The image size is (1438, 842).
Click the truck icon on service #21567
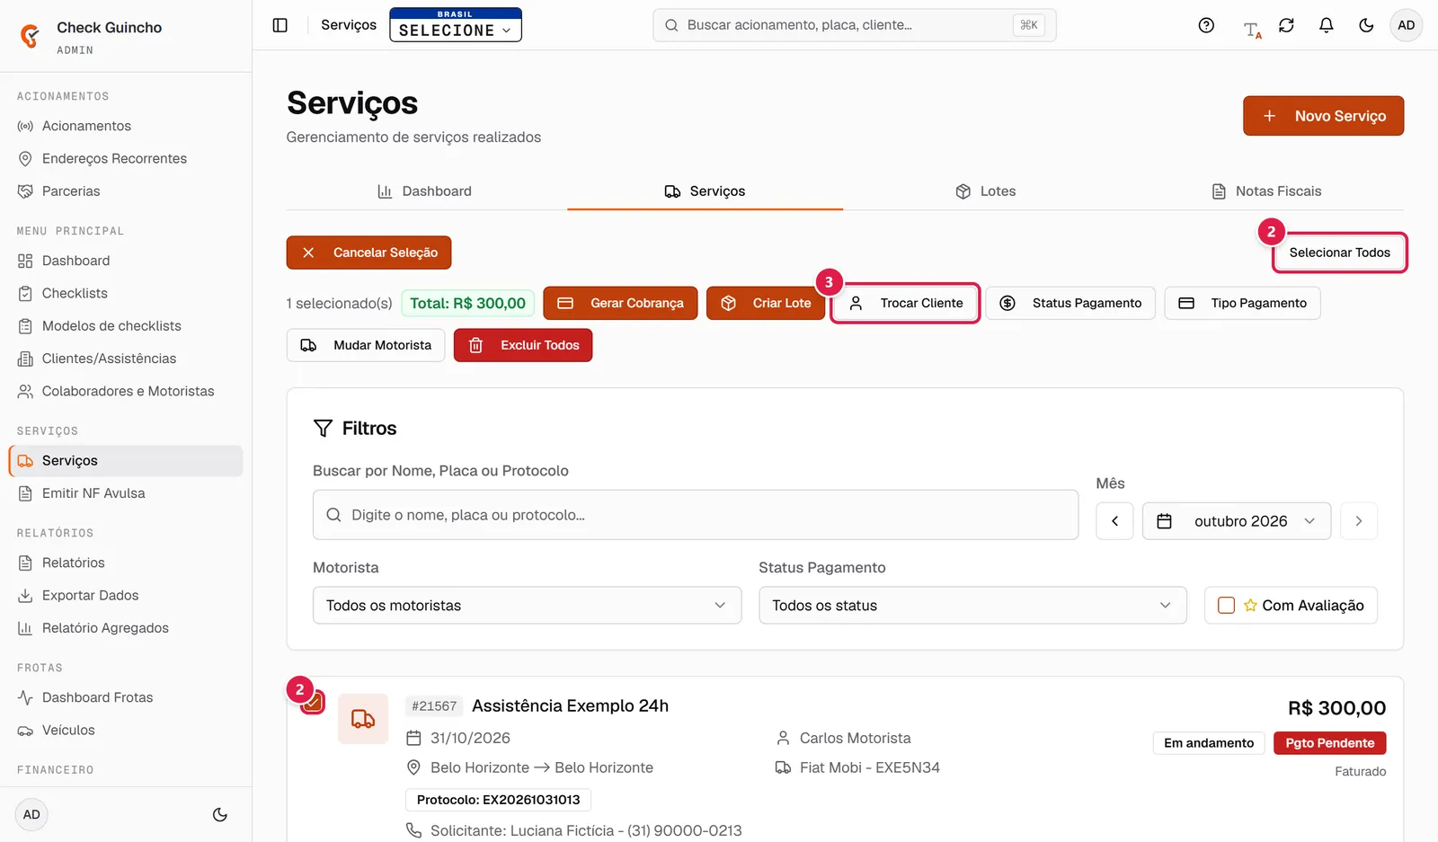(363, 719)
